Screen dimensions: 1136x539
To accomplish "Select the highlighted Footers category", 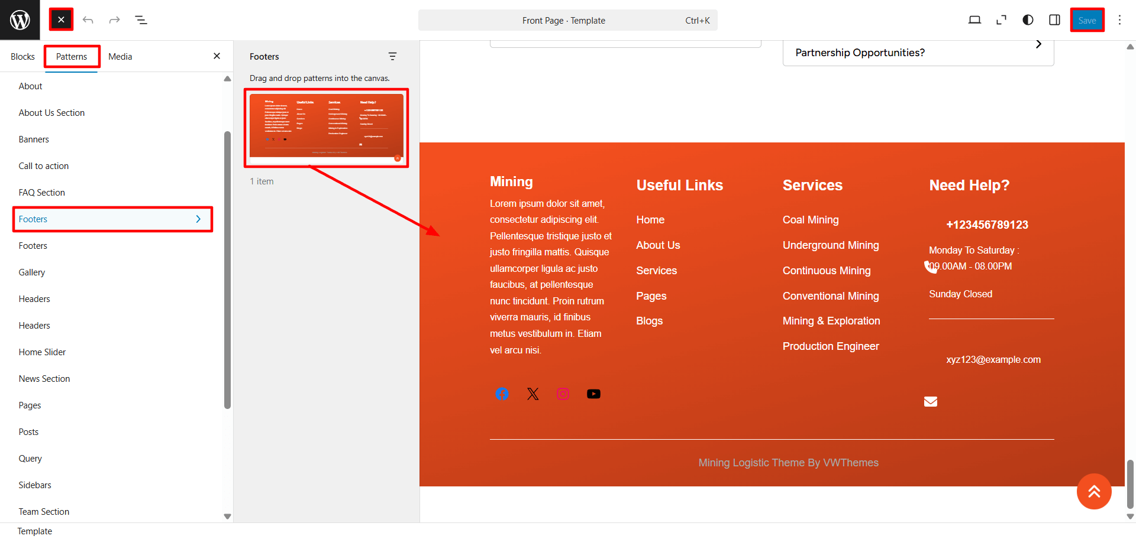I will [112, 219].
